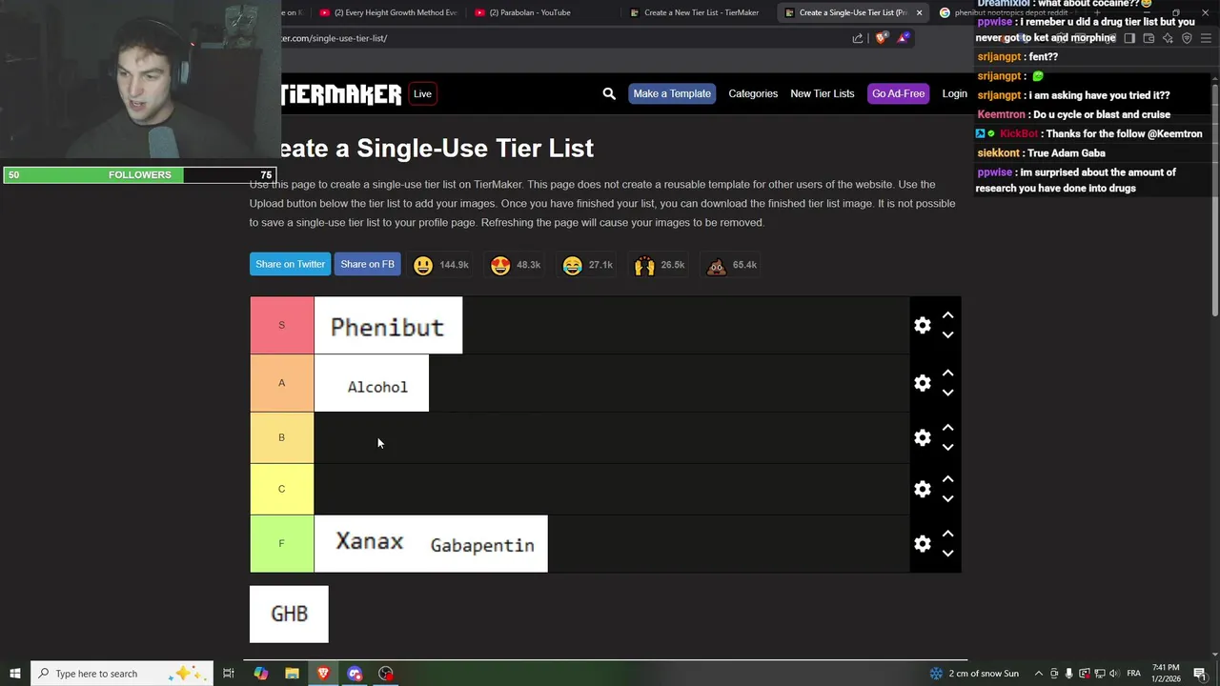Click the poop emoji reaction
Screen dimensions: 1220x686
click(716, 265)
